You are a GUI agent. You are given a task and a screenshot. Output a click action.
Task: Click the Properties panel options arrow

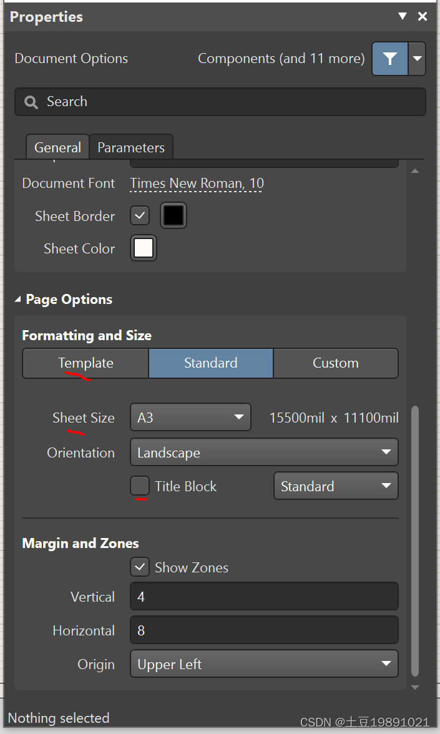403,17
